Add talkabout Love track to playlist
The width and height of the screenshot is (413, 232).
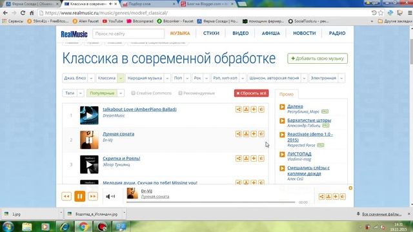pos(254,110)
